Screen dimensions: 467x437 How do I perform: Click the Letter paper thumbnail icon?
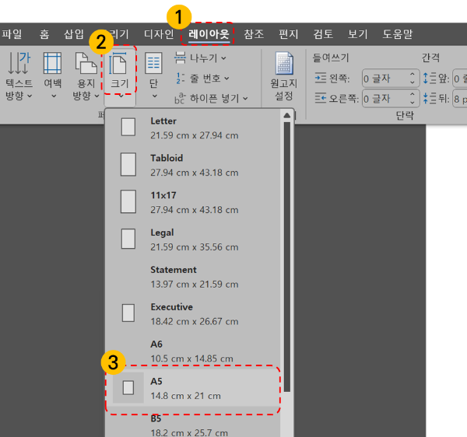point(128,127)
